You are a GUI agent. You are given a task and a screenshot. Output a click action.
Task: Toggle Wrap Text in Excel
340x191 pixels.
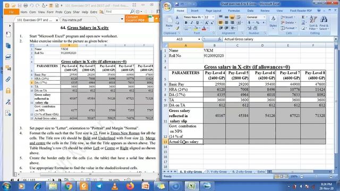(x=239, y=17)
